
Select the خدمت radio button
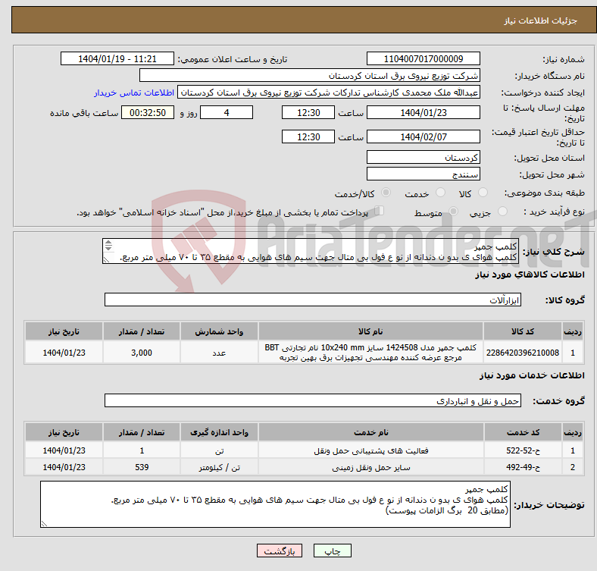(x=440, y=193)
